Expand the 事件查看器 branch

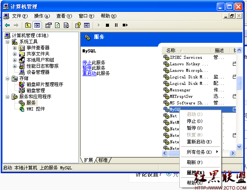point(15,48)
